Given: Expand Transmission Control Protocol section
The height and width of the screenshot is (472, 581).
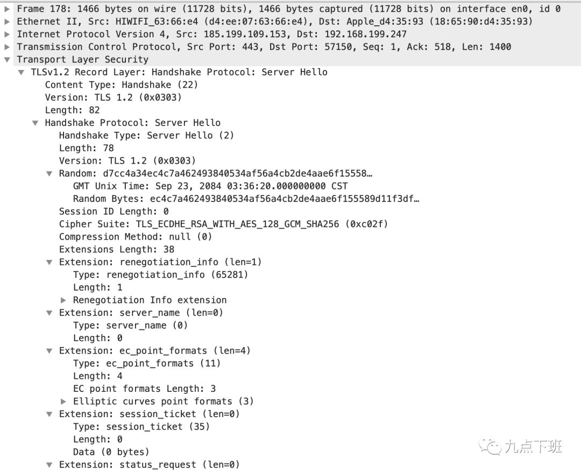Looking at the screenshot, I should pyautogui.click(x=6, y=47).
